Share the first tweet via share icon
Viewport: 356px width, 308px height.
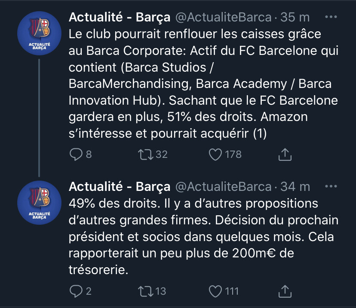285,155
